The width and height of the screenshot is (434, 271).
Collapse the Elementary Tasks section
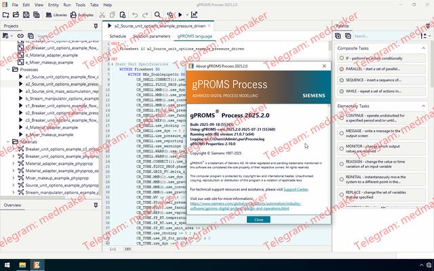tap(423, 106)
